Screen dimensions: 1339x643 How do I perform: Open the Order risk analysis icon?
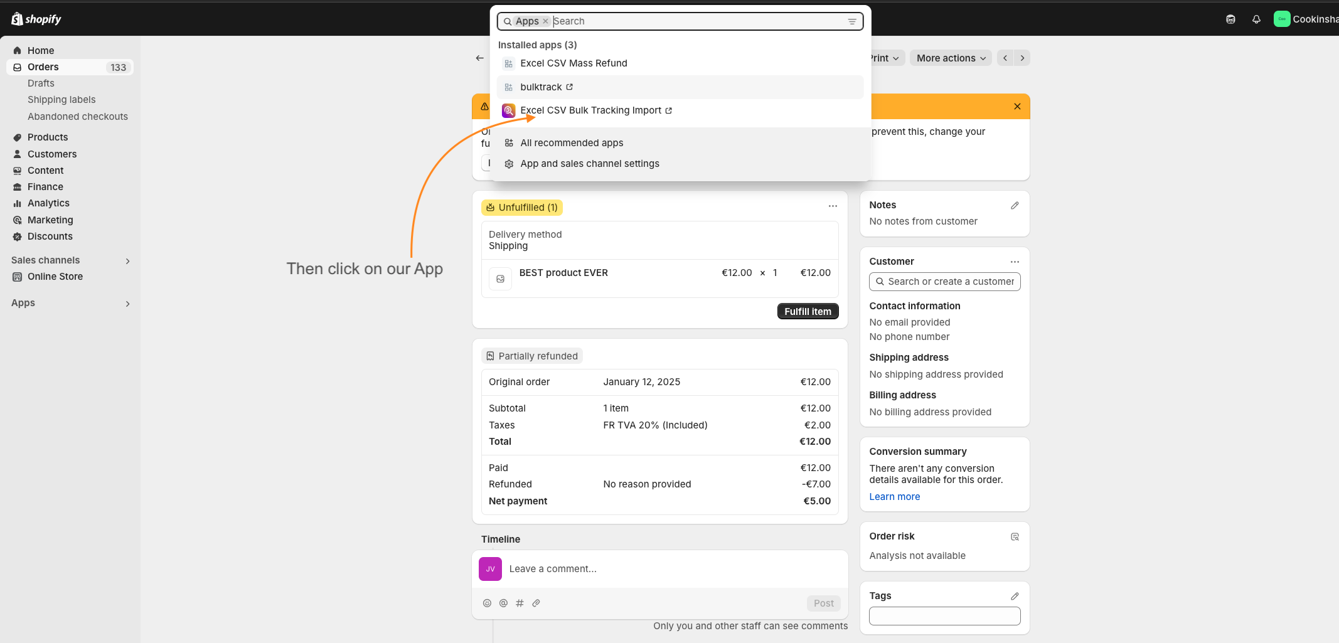click(1015, 536)
